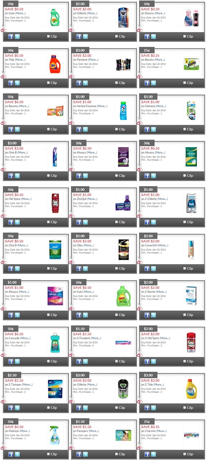Tick the Clip checkbox for Herbal Essence
This screenshot has width=208, height=460.
pyautogui.click(x=116, y=129)
